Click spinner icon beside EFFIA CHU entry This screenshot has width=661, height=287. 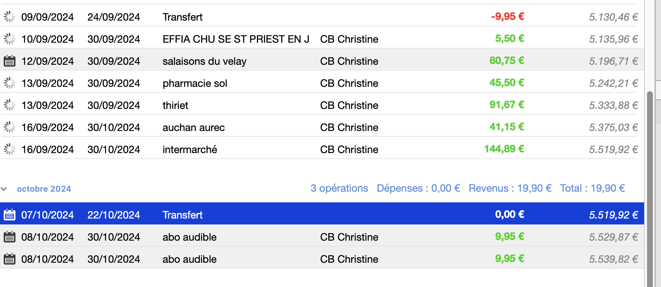[x=10, y=39]
